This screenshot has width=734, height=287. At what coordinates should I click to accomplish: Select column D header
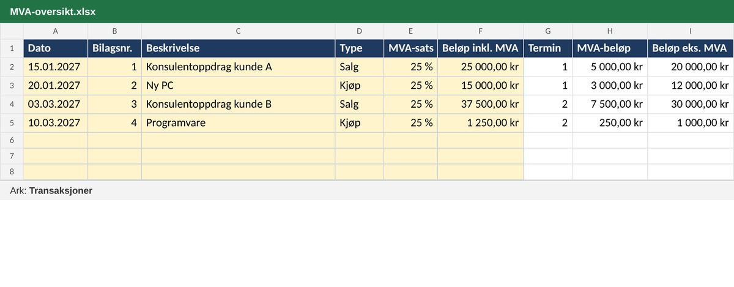(x=360, y=31)
